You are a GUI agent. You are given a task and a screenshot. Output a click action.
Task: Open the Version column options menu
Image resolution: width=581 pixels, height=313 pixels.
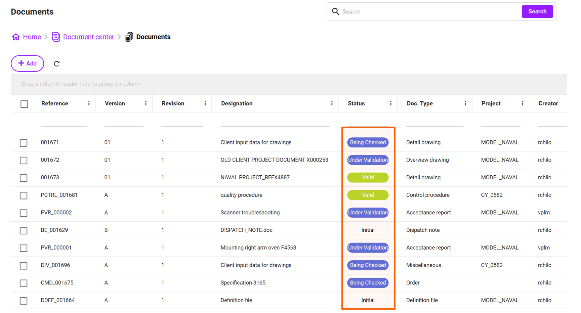[146, 103]
